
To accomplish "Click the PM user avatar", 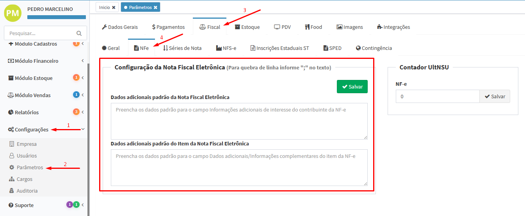I will [x=13, y=13].
